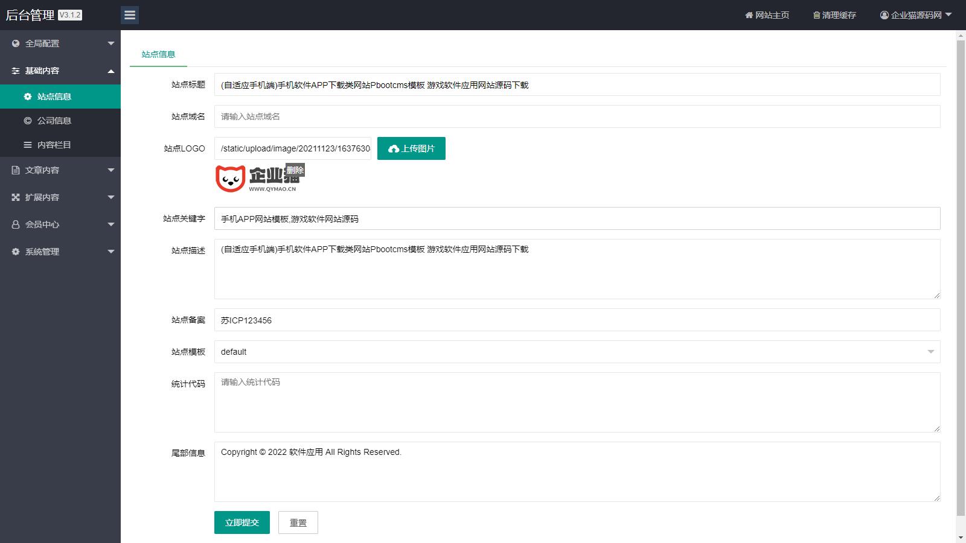
Task: Switch to the 站点信息 tab
Action: (158, 54)
